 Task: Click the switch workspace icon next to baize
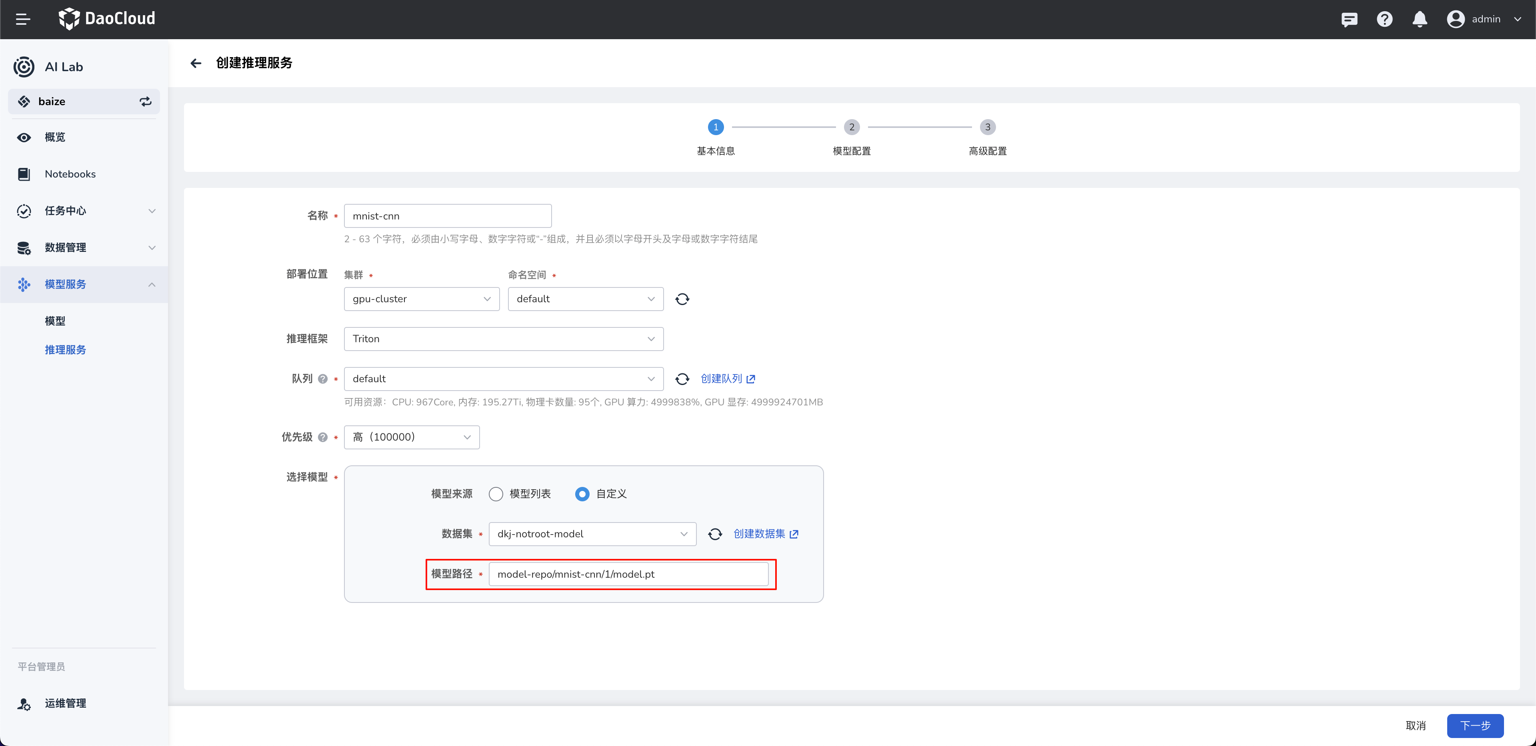click(x=145, y=101)
